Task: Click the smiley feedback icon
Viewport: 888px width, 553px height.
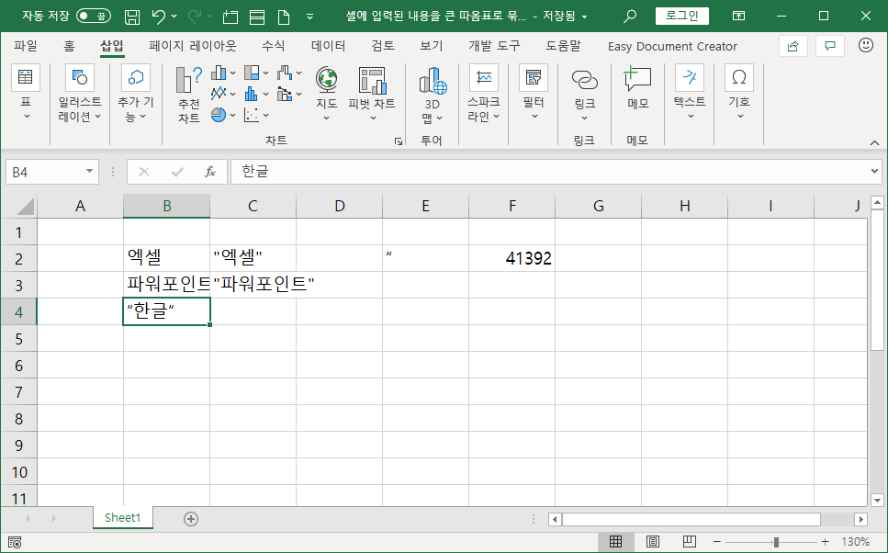Action: [865, 45]
